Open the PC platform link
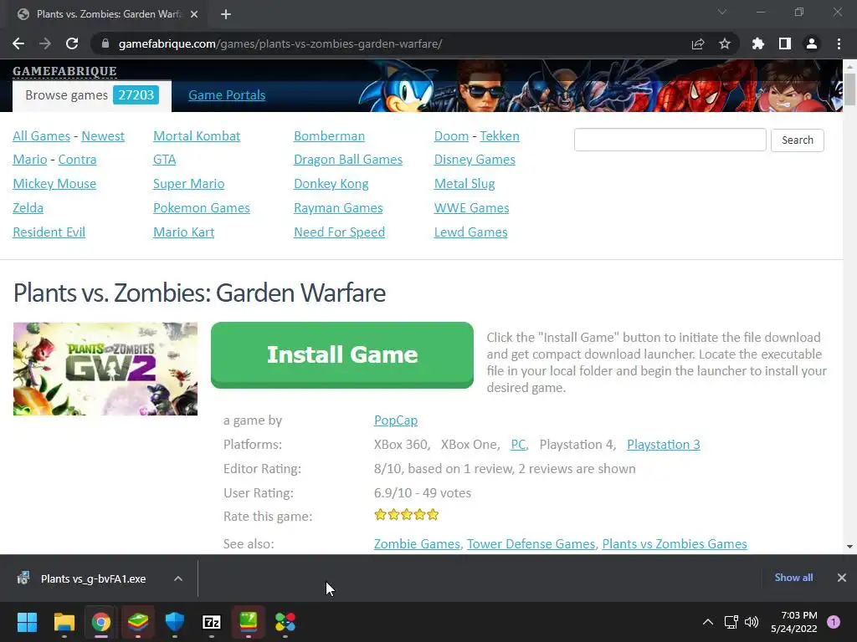 518,445
